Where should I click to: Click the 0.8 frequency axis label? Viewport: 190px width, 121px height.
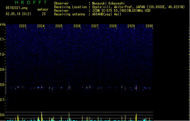click(2, 85)
